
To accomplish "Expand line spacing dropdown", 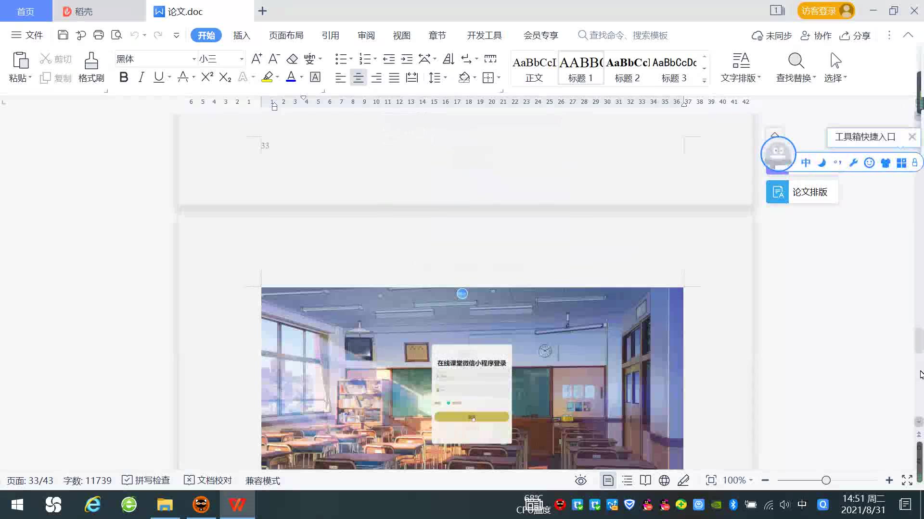I will (x=446, y=77).
